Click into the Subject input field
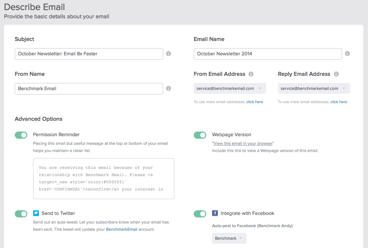Screen dimensions: 368x248 coord(89,54)
